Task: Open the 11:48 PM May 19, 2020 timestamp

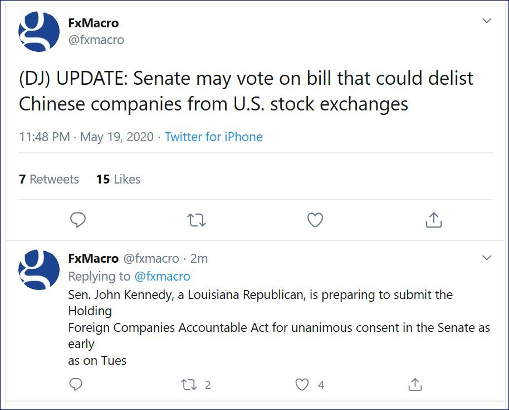Action: pyautogui.click(x=86, y=137)
